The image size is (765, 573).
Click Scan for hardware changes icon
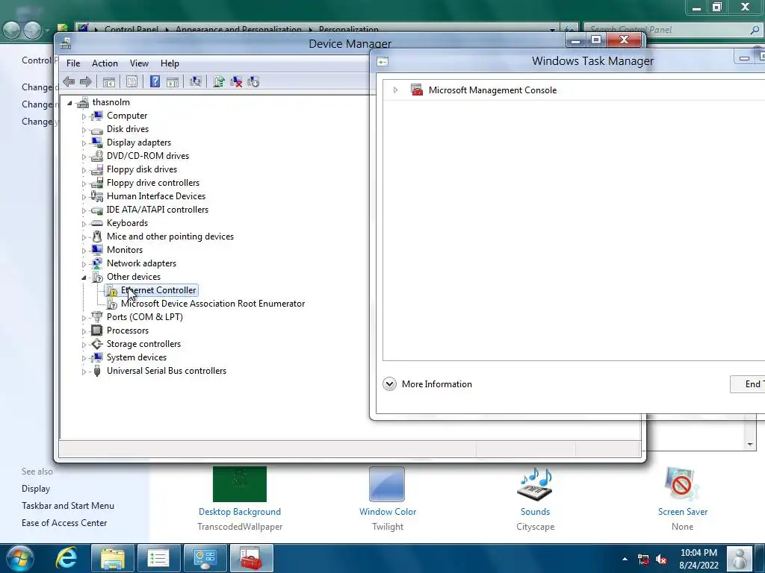pyautogui.click(x=196, y=82)
